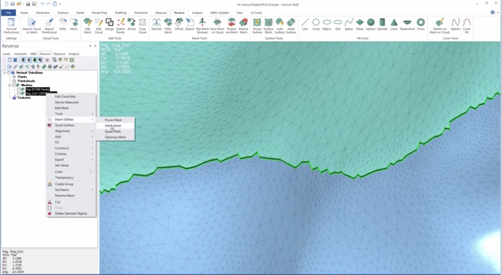
Task: Select the Curve Fit tool
Action: tap(467, 25)
